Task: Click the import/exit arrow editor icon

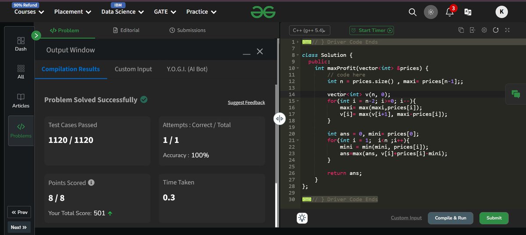Action: (x=472, y=30)
